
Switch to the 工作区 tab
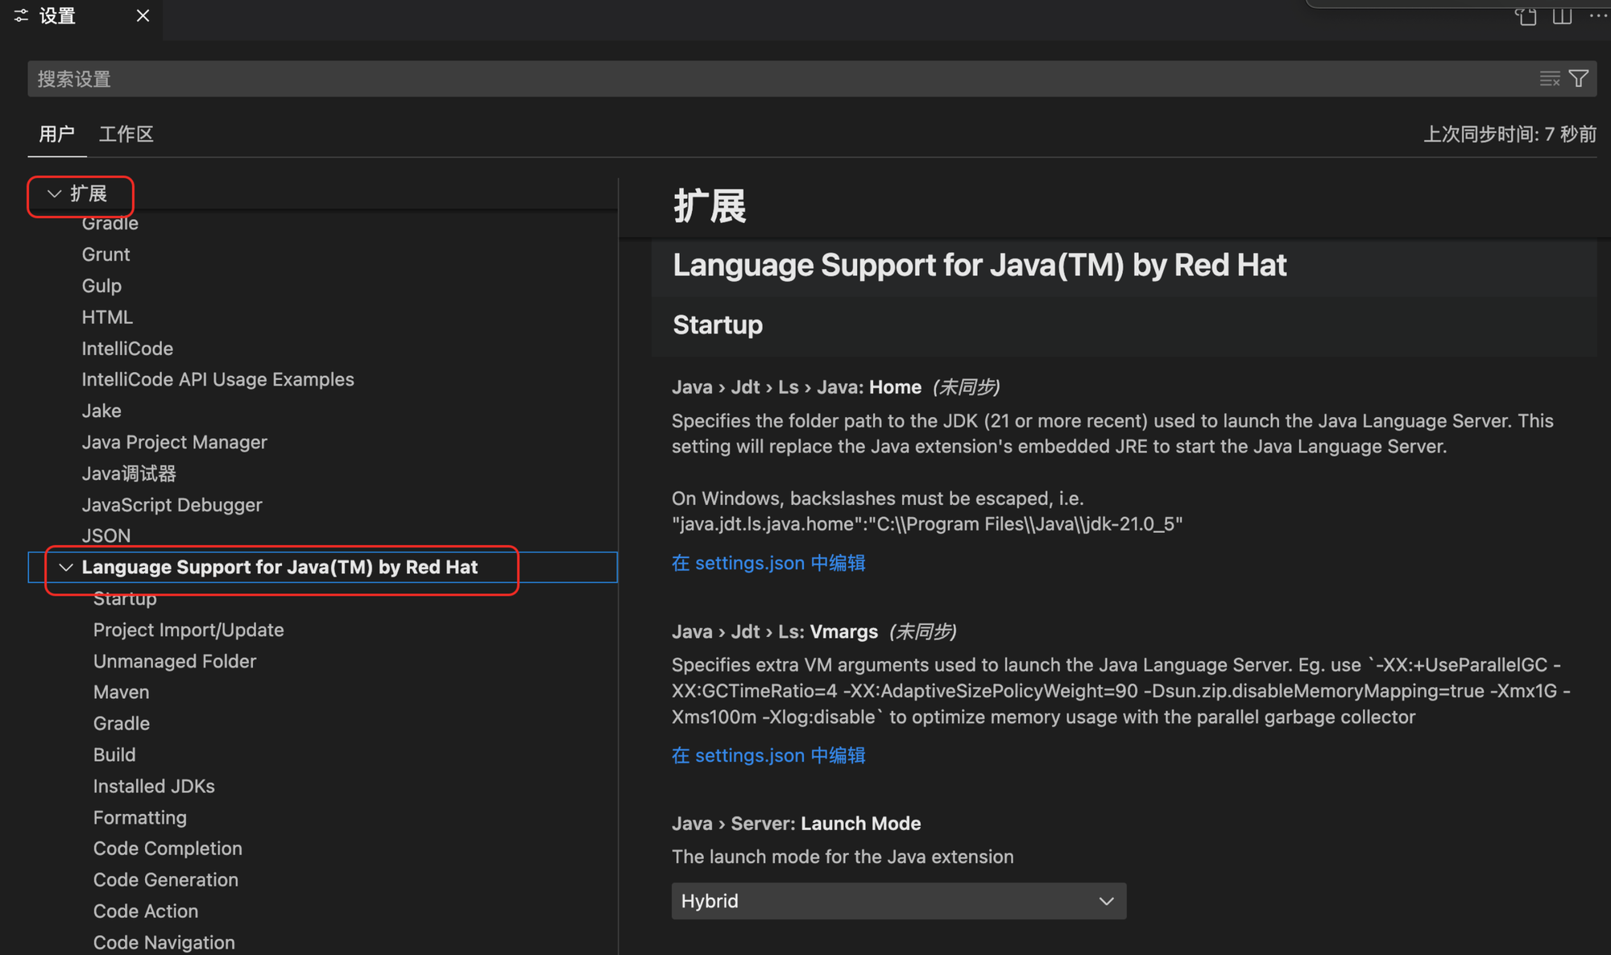coord(126,134)
